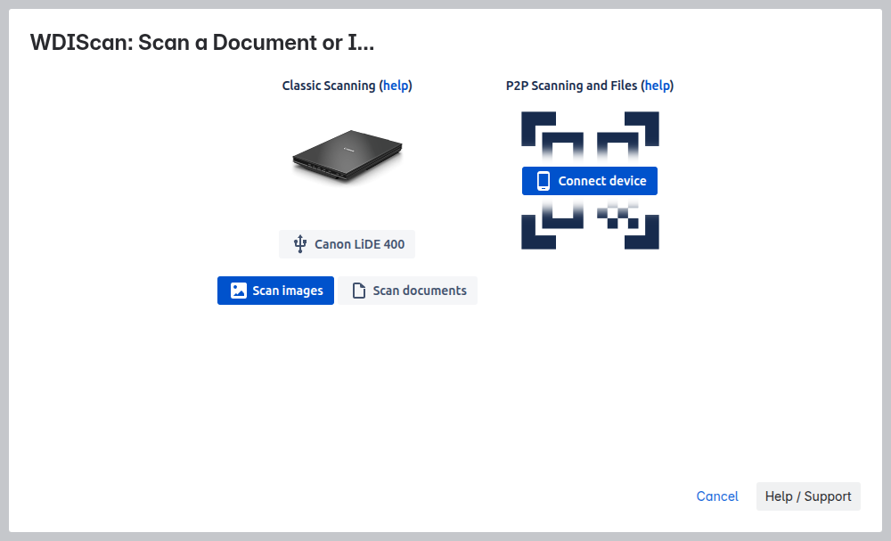The image size is (891, 541).
Task: Click the QR code graphic's lower half
Action: click(x=590, y=223)
